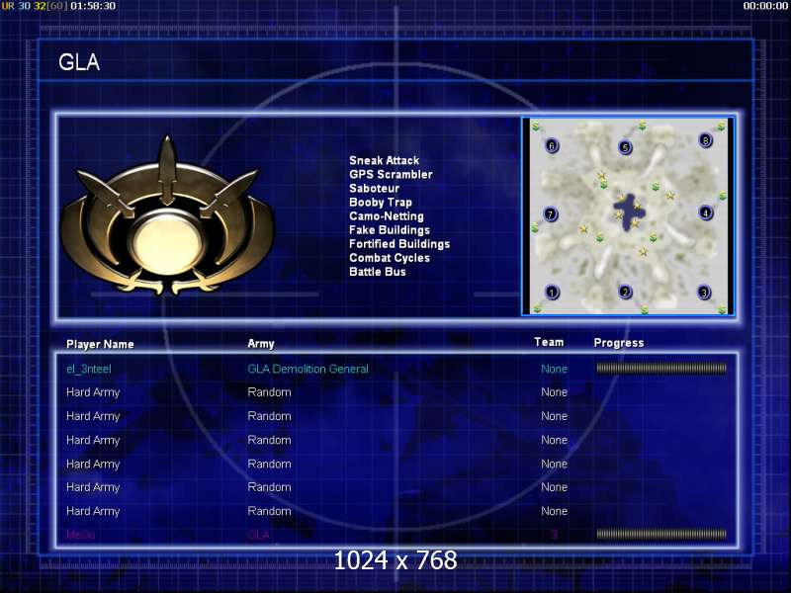Click the blue lake at minimap center
The width and height of the screenshot is (791, 593).
pyautogui.click(x=627, y=212)
